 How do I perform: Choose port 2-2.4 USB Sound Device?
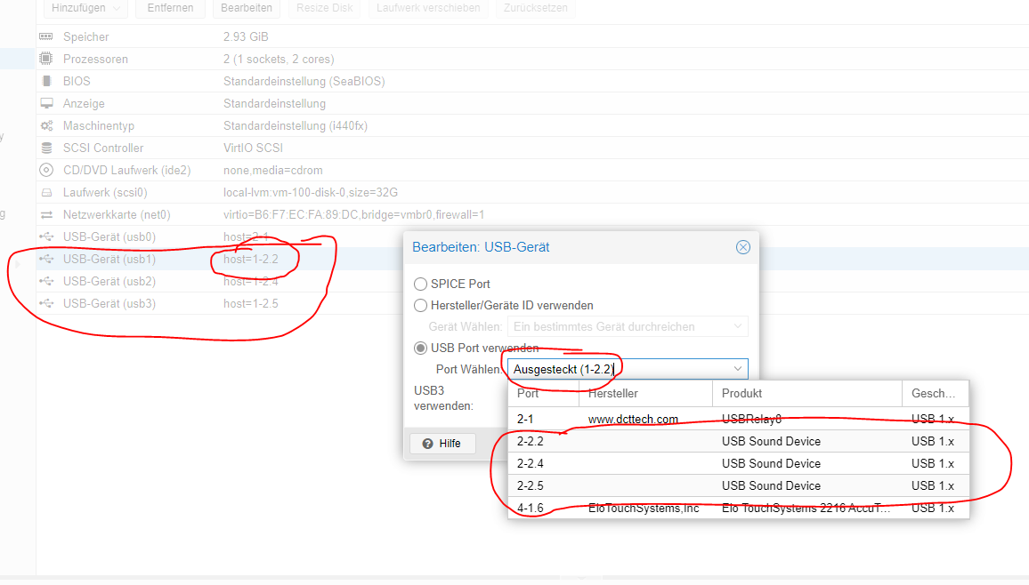point(738,464)
